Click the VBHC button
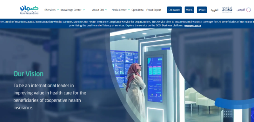This screenshot has width=254, height=122. (x=189, y=10)
